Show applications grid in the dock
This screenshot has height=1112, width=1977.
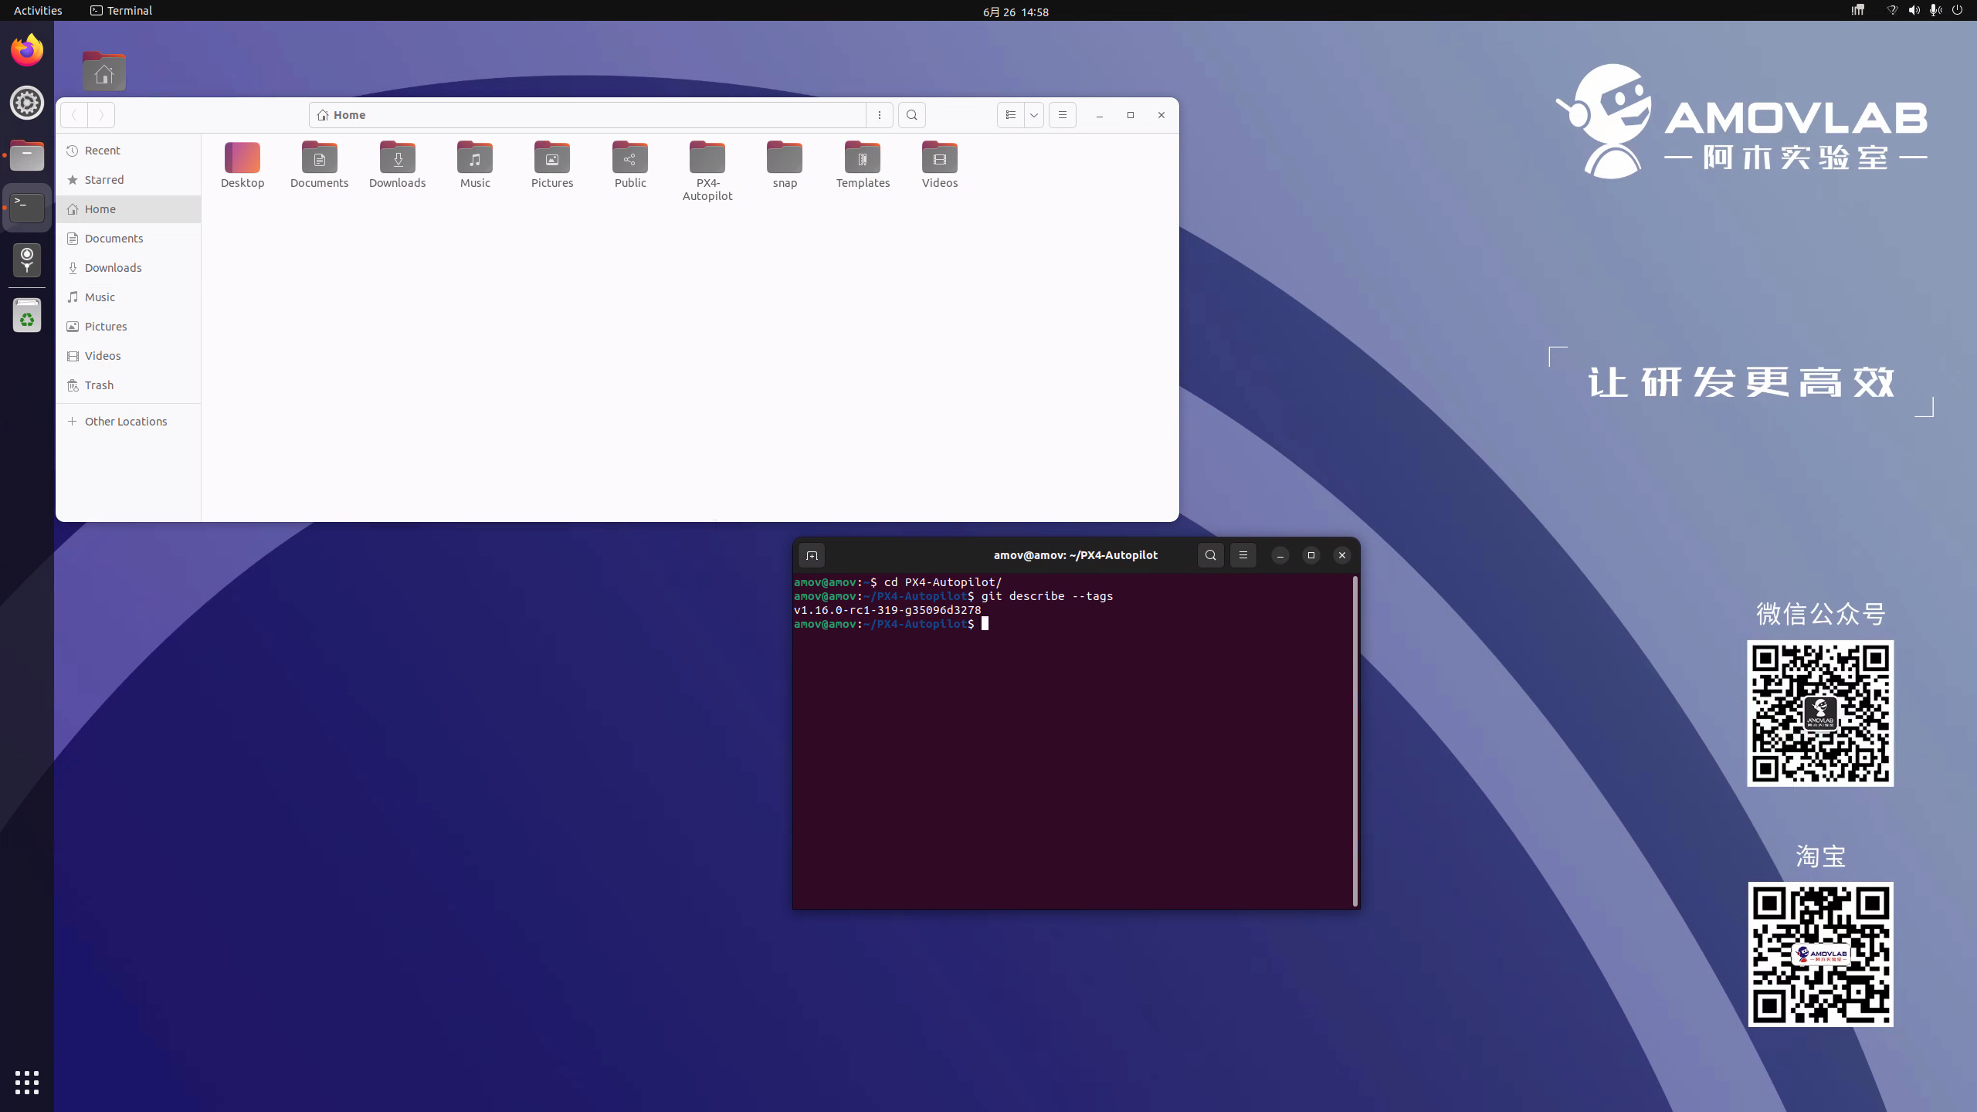(27, 1082)
